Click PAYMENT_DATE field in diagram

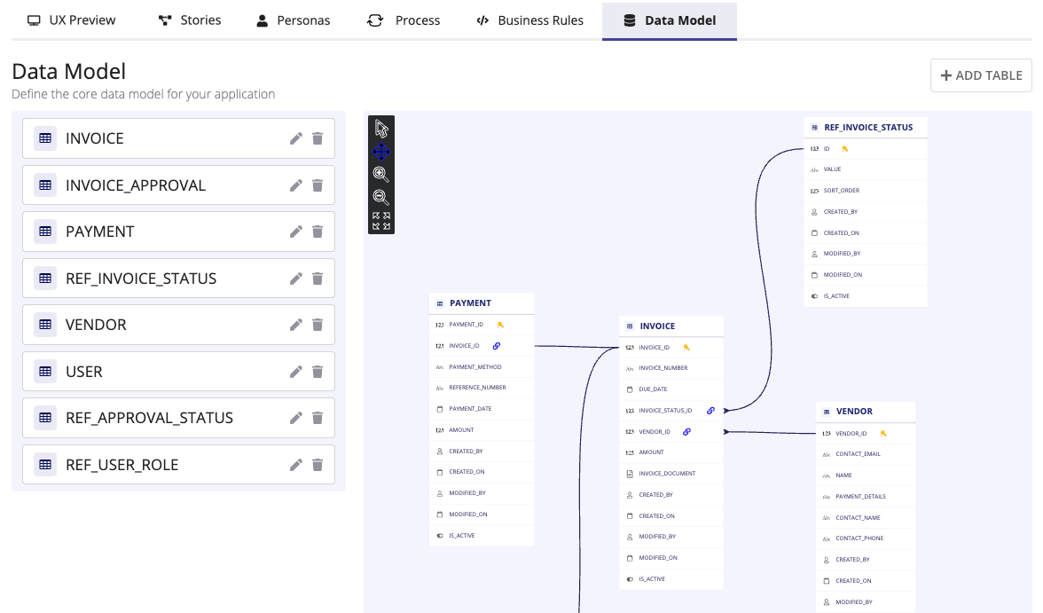pyautogui.click(x=482, y=409)
